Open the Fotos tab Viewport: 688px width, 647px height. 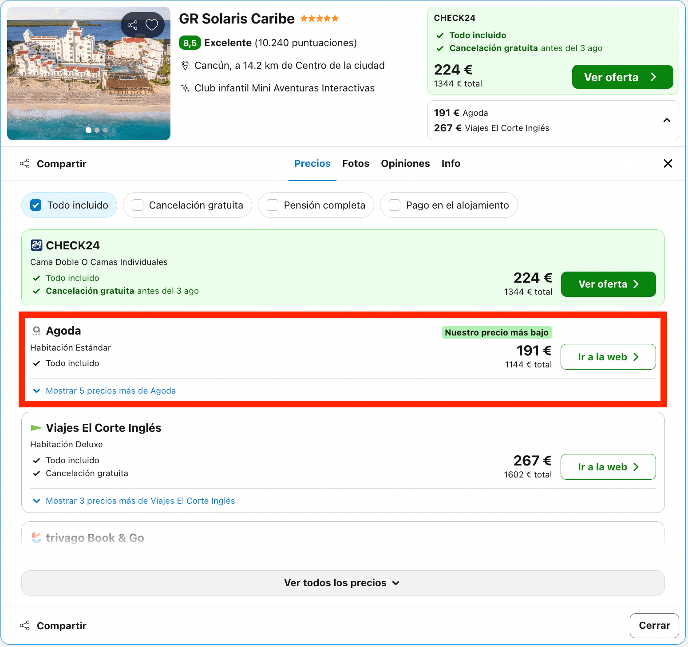coord(356,163)
